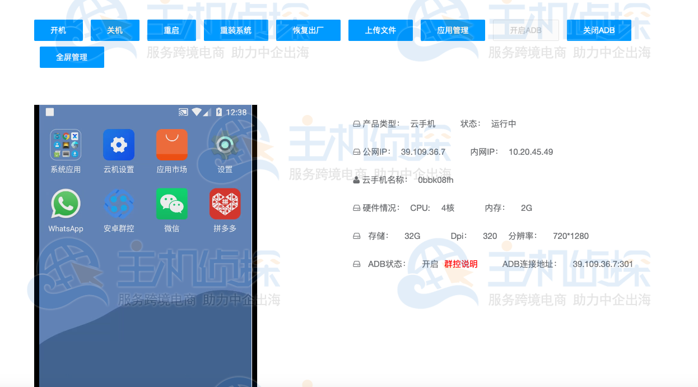Open 应用管理 app management
Image resolution: width=698 pixels, height=387 pixels.
(453, 30)
